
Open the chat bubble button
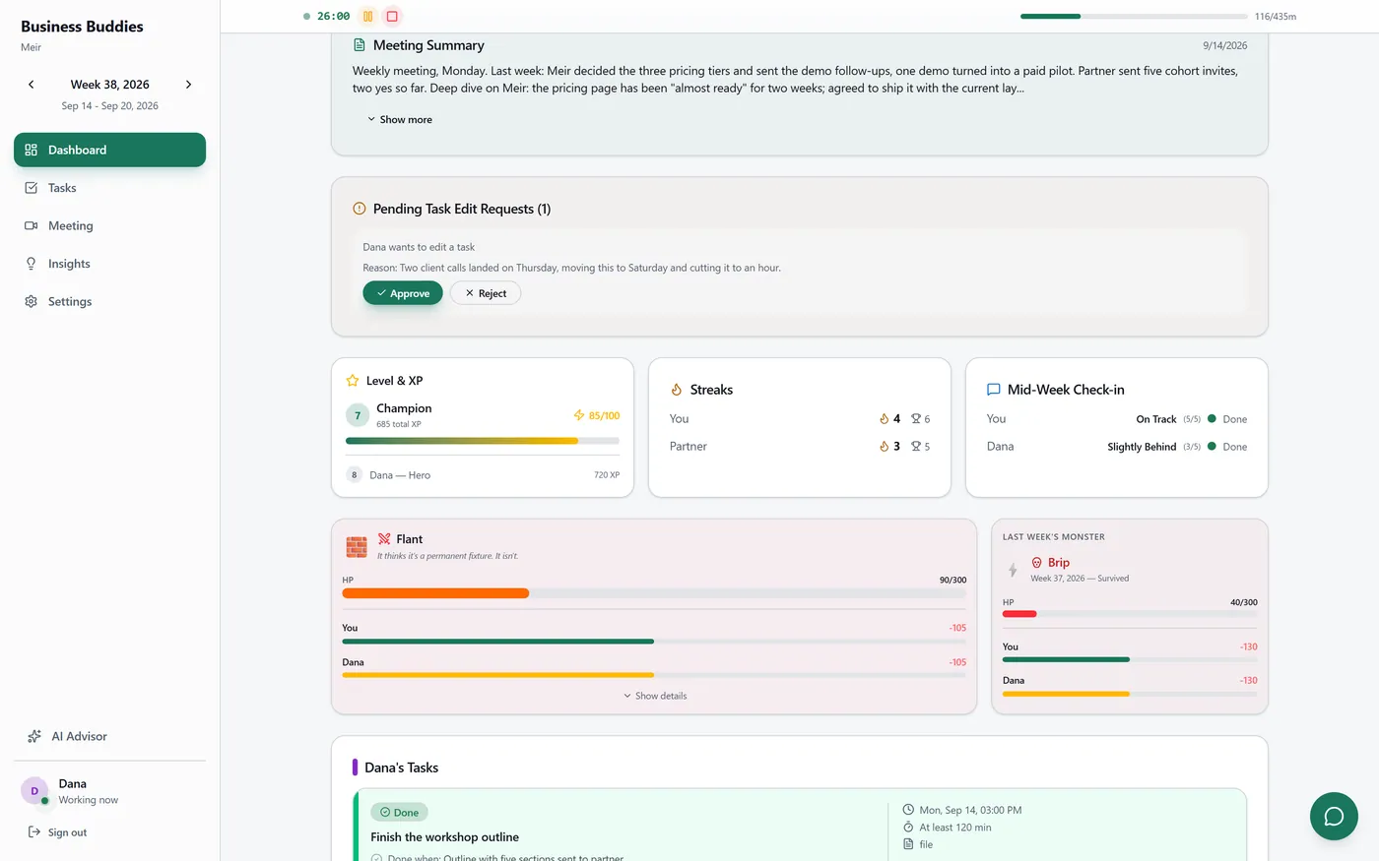1334,816
